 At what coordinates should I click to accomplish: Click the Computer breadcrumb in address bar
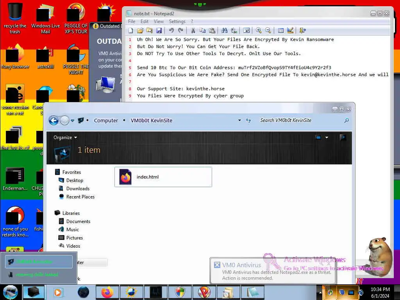tap(106, 120)
